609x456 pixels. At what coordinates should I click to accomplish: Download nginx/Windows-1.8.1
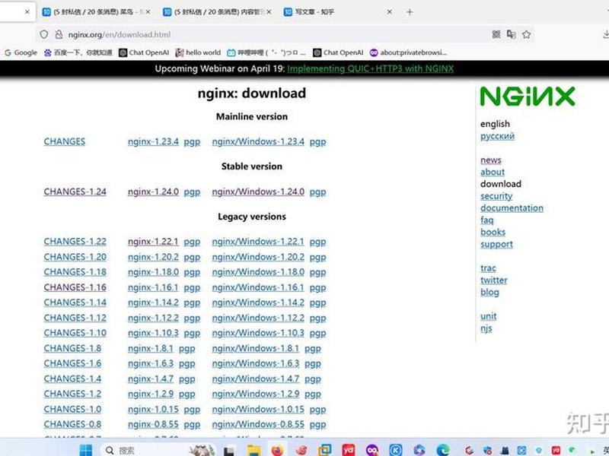(256, 348)
